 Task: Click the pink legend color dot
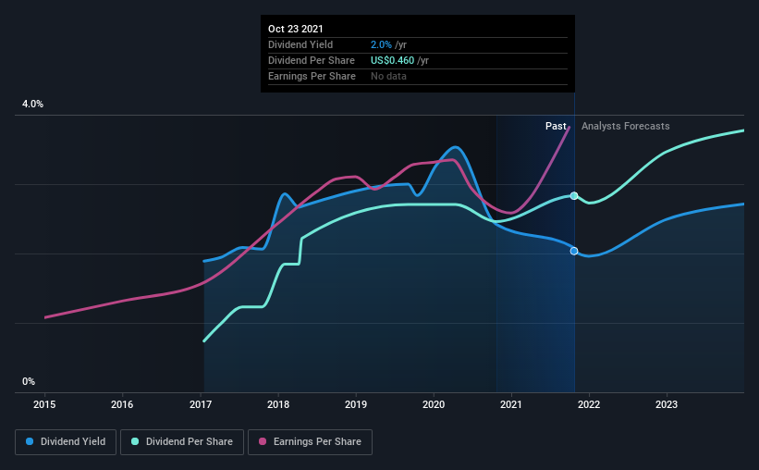(263, 442)
